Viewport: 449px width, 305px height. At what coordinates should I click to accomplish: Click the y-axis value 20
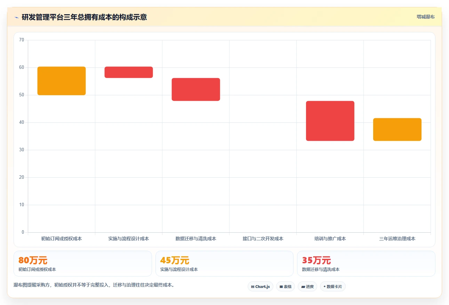tap(22, 177)
